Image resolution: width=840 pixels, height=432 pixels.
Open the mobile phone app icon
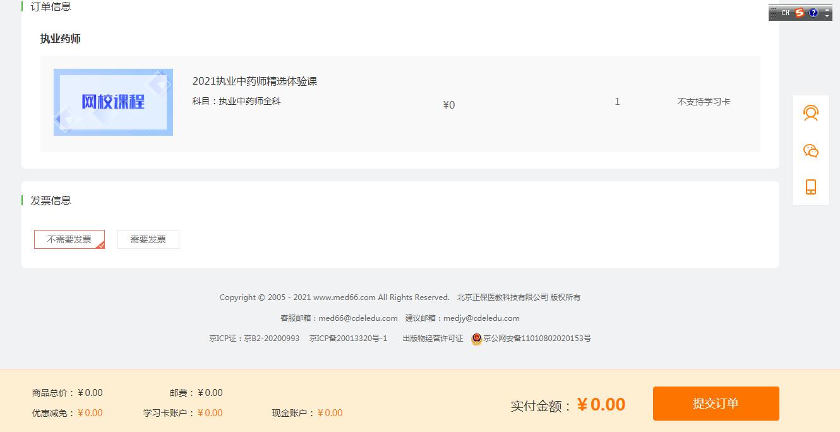point(810,187)
